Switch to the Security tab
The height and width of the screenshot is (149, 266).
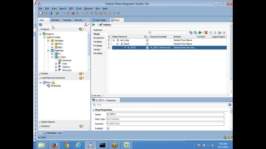click(x=79, y=20)
